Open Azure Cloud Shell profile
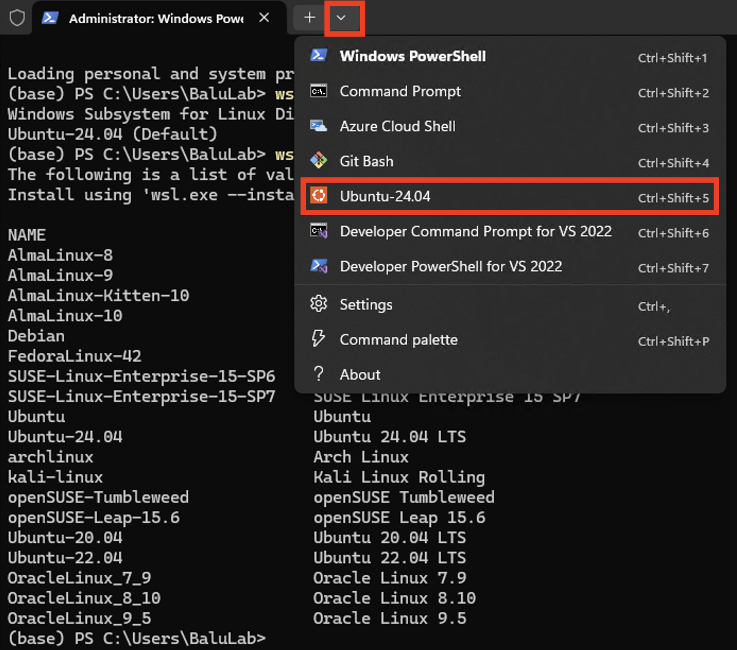This screenshot has height=650, width=737. tap(510, 126)
